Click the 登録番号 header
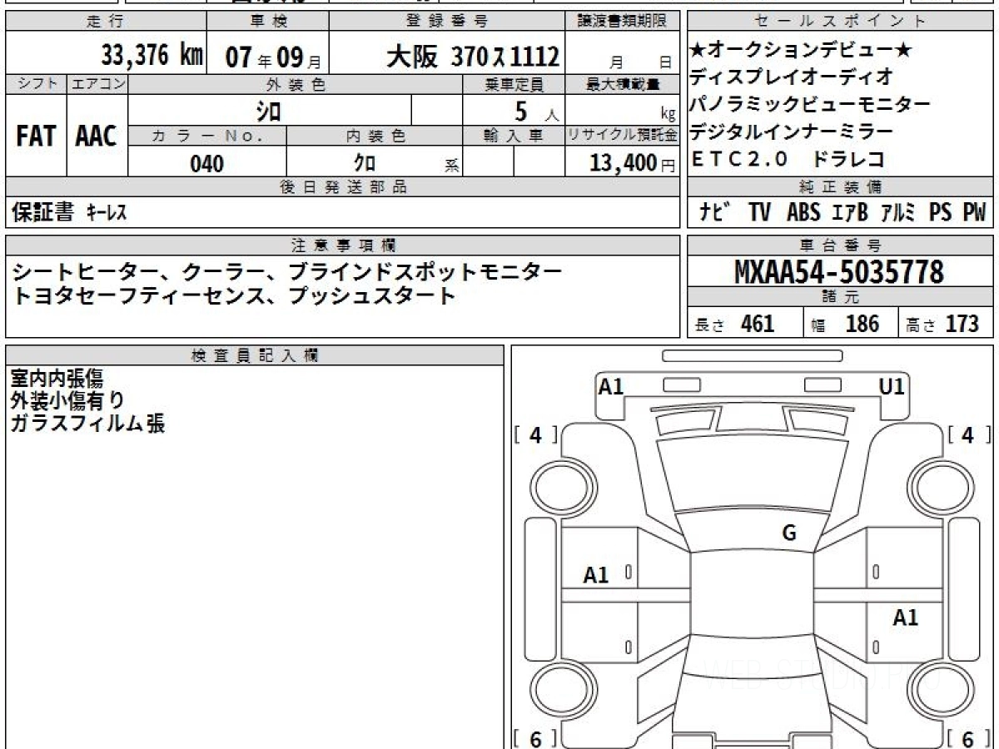The image size is (999, 749). pos(448,22)
